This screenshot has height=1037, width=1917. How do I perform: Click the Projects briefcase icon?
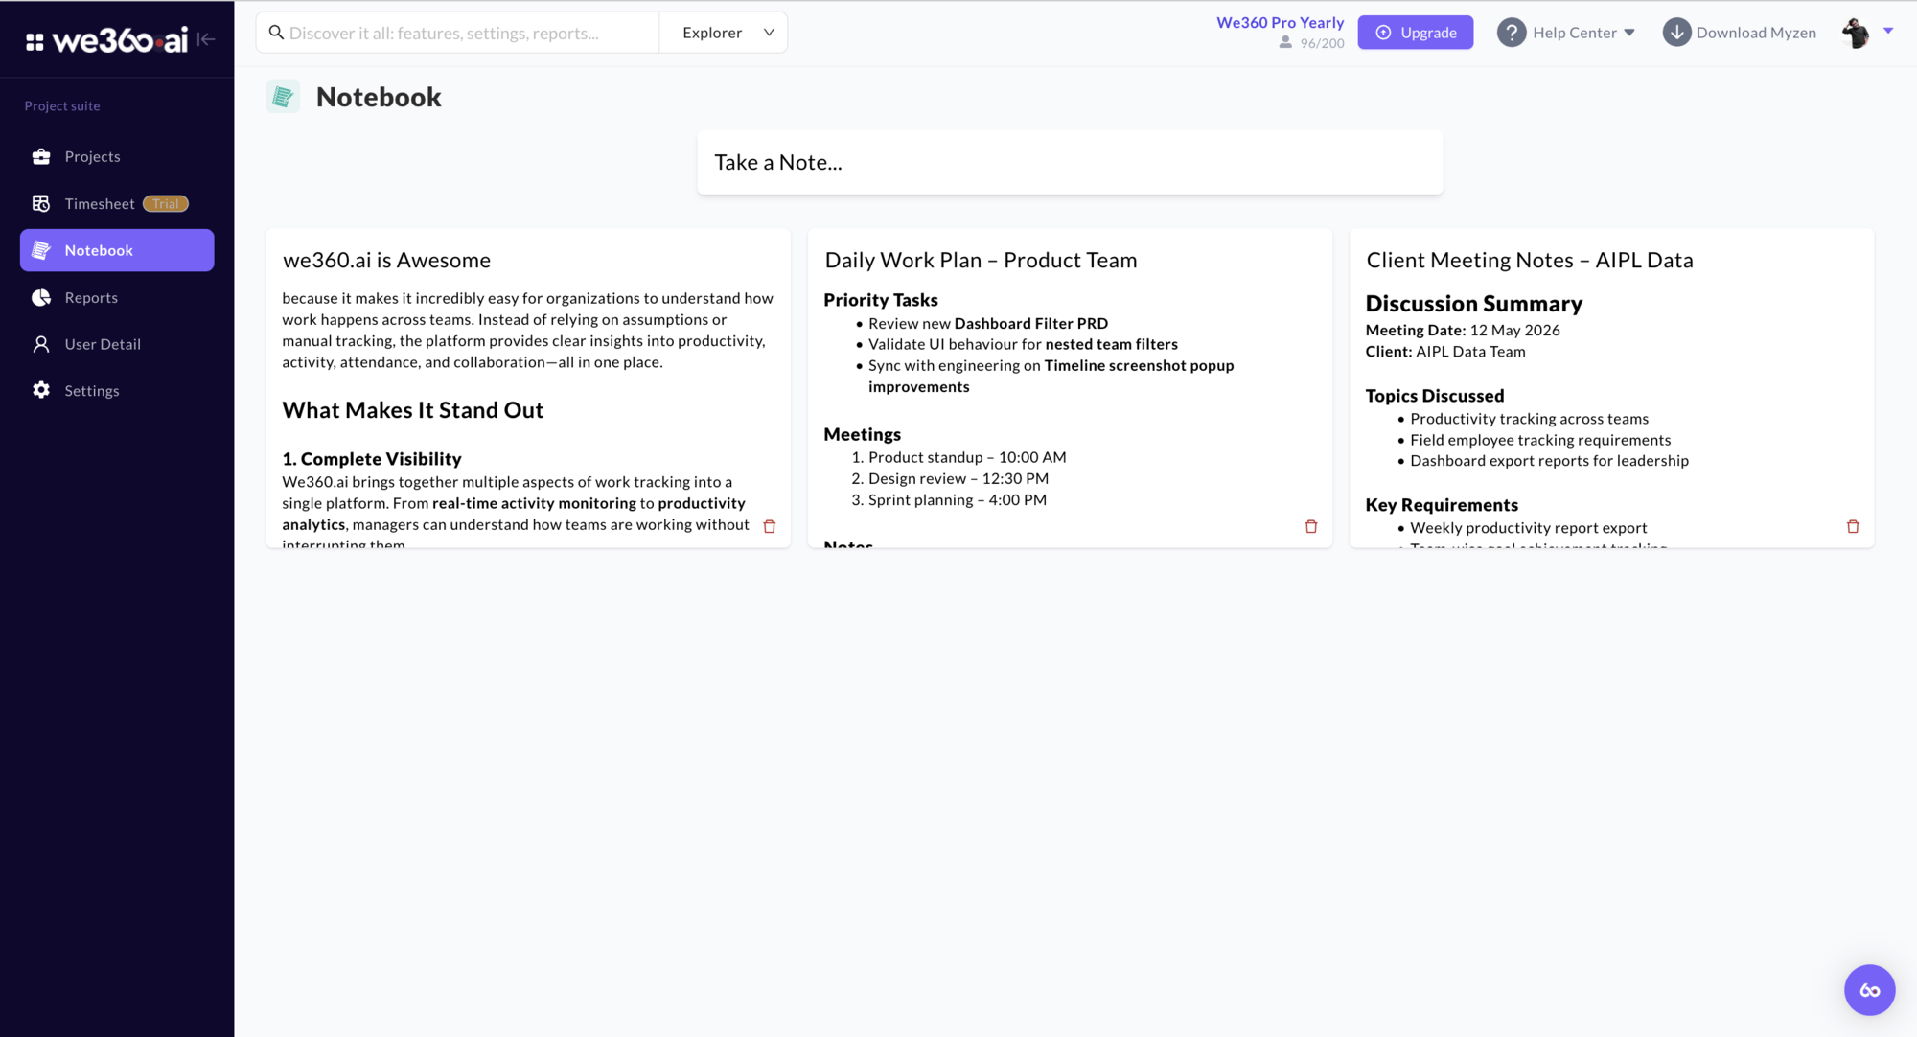tap(41, 156)
